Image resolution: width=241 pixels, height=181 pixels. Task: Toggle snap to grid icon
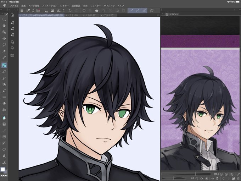click(144, 11)
